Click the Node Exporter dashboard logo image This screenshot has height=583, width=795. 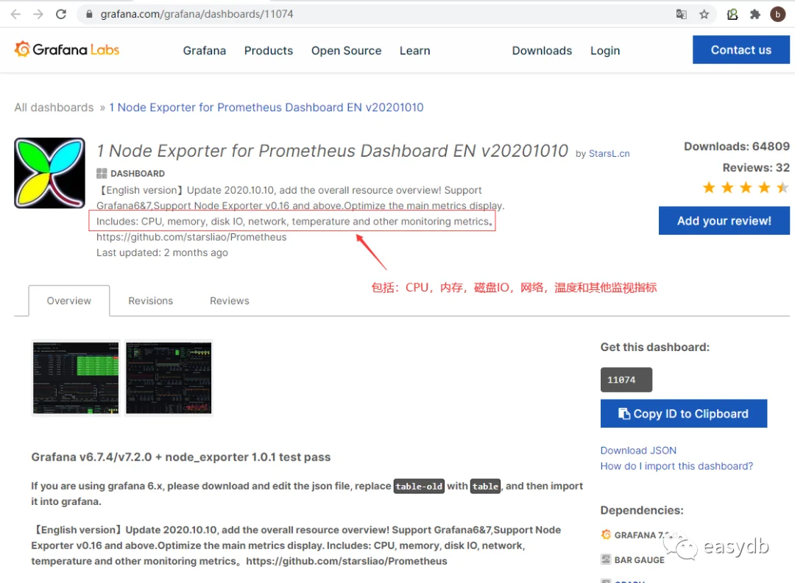click(50, 173)
